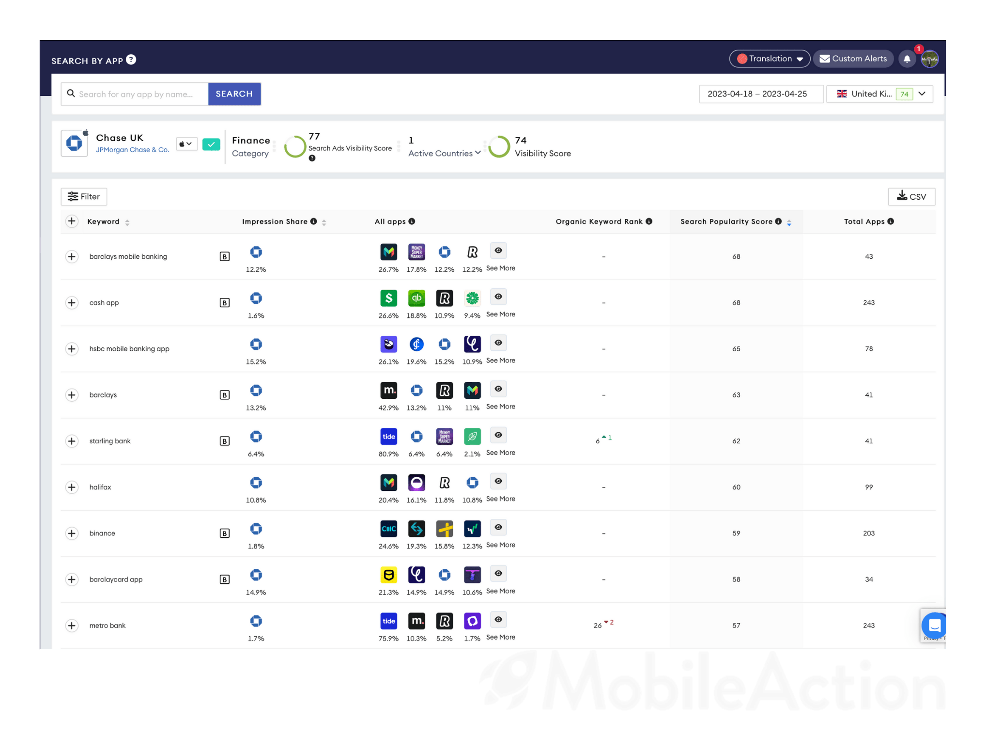The image size is (986, 751).
Task: Click the Visibility Score 74 ring
Action: tap(499, 146)
